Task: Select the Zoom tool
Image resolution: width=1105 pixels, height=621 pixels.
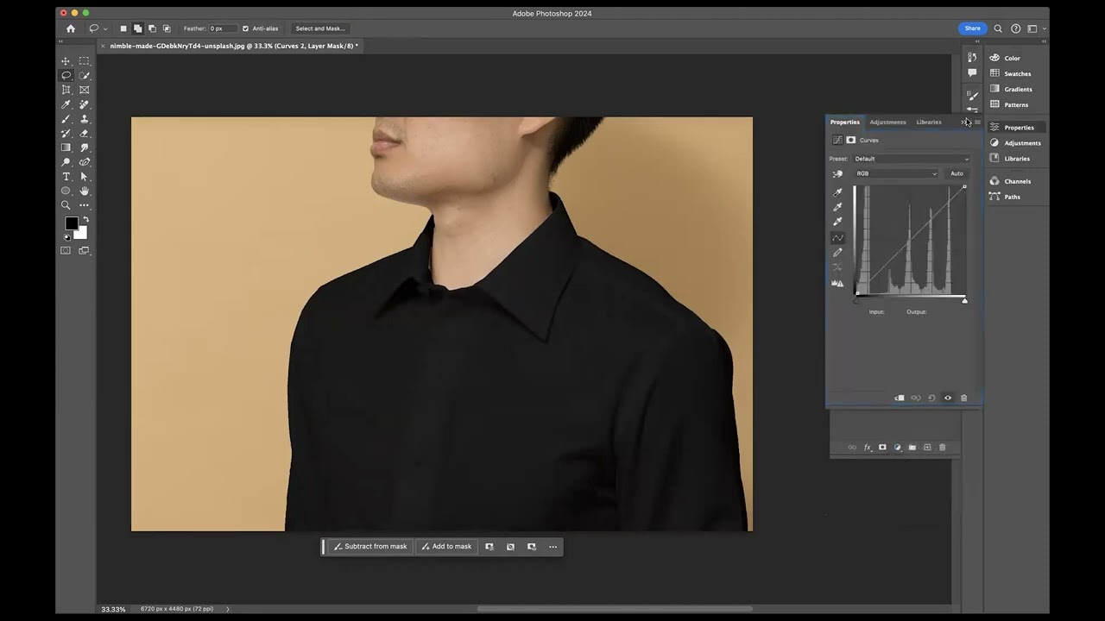Action: (66, 205)
